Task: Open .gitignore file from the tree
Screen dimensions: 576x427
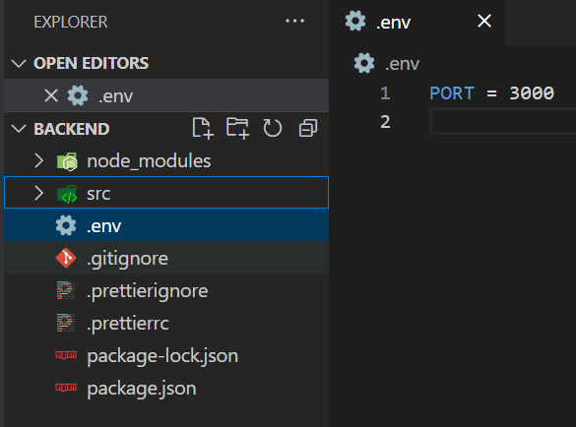Action: coord(166,258)
